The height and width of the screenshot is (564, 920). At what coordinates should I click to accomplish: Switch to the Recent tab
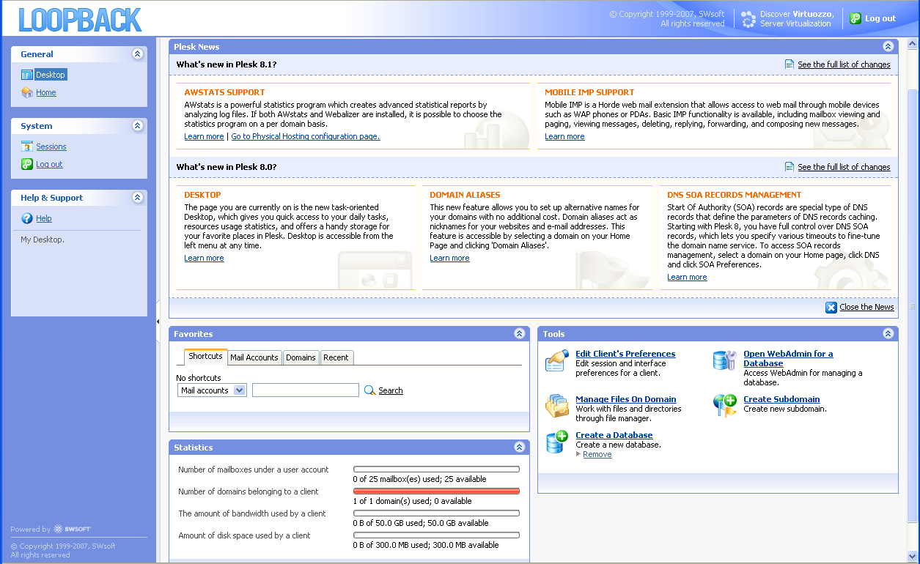[x=336, y=357]
